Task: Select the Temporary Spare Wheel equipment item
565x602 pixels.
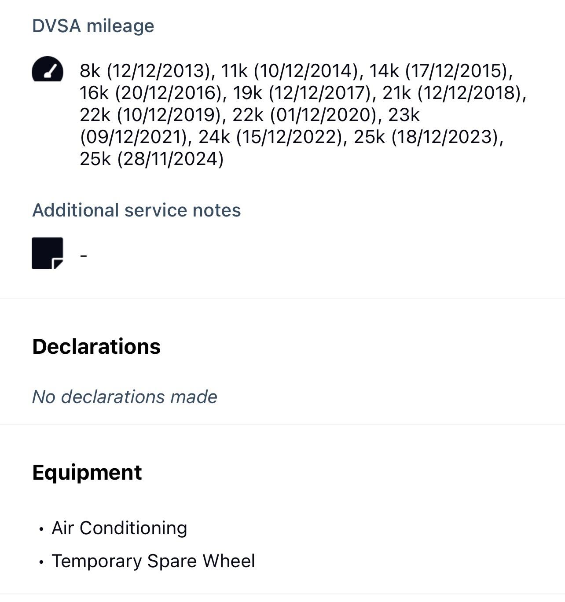Action: [x=153, y=561]
